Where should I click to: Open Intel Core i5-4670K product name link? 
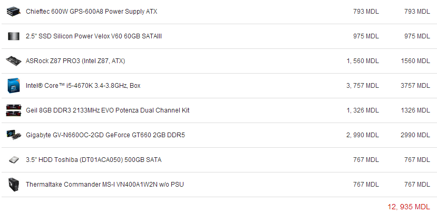(x=83, y=86)
